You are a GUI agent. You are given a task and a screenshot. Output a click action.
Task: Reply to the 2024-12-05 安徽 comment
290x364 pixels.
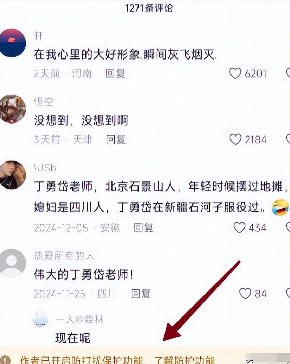click(x=143, y=227)
